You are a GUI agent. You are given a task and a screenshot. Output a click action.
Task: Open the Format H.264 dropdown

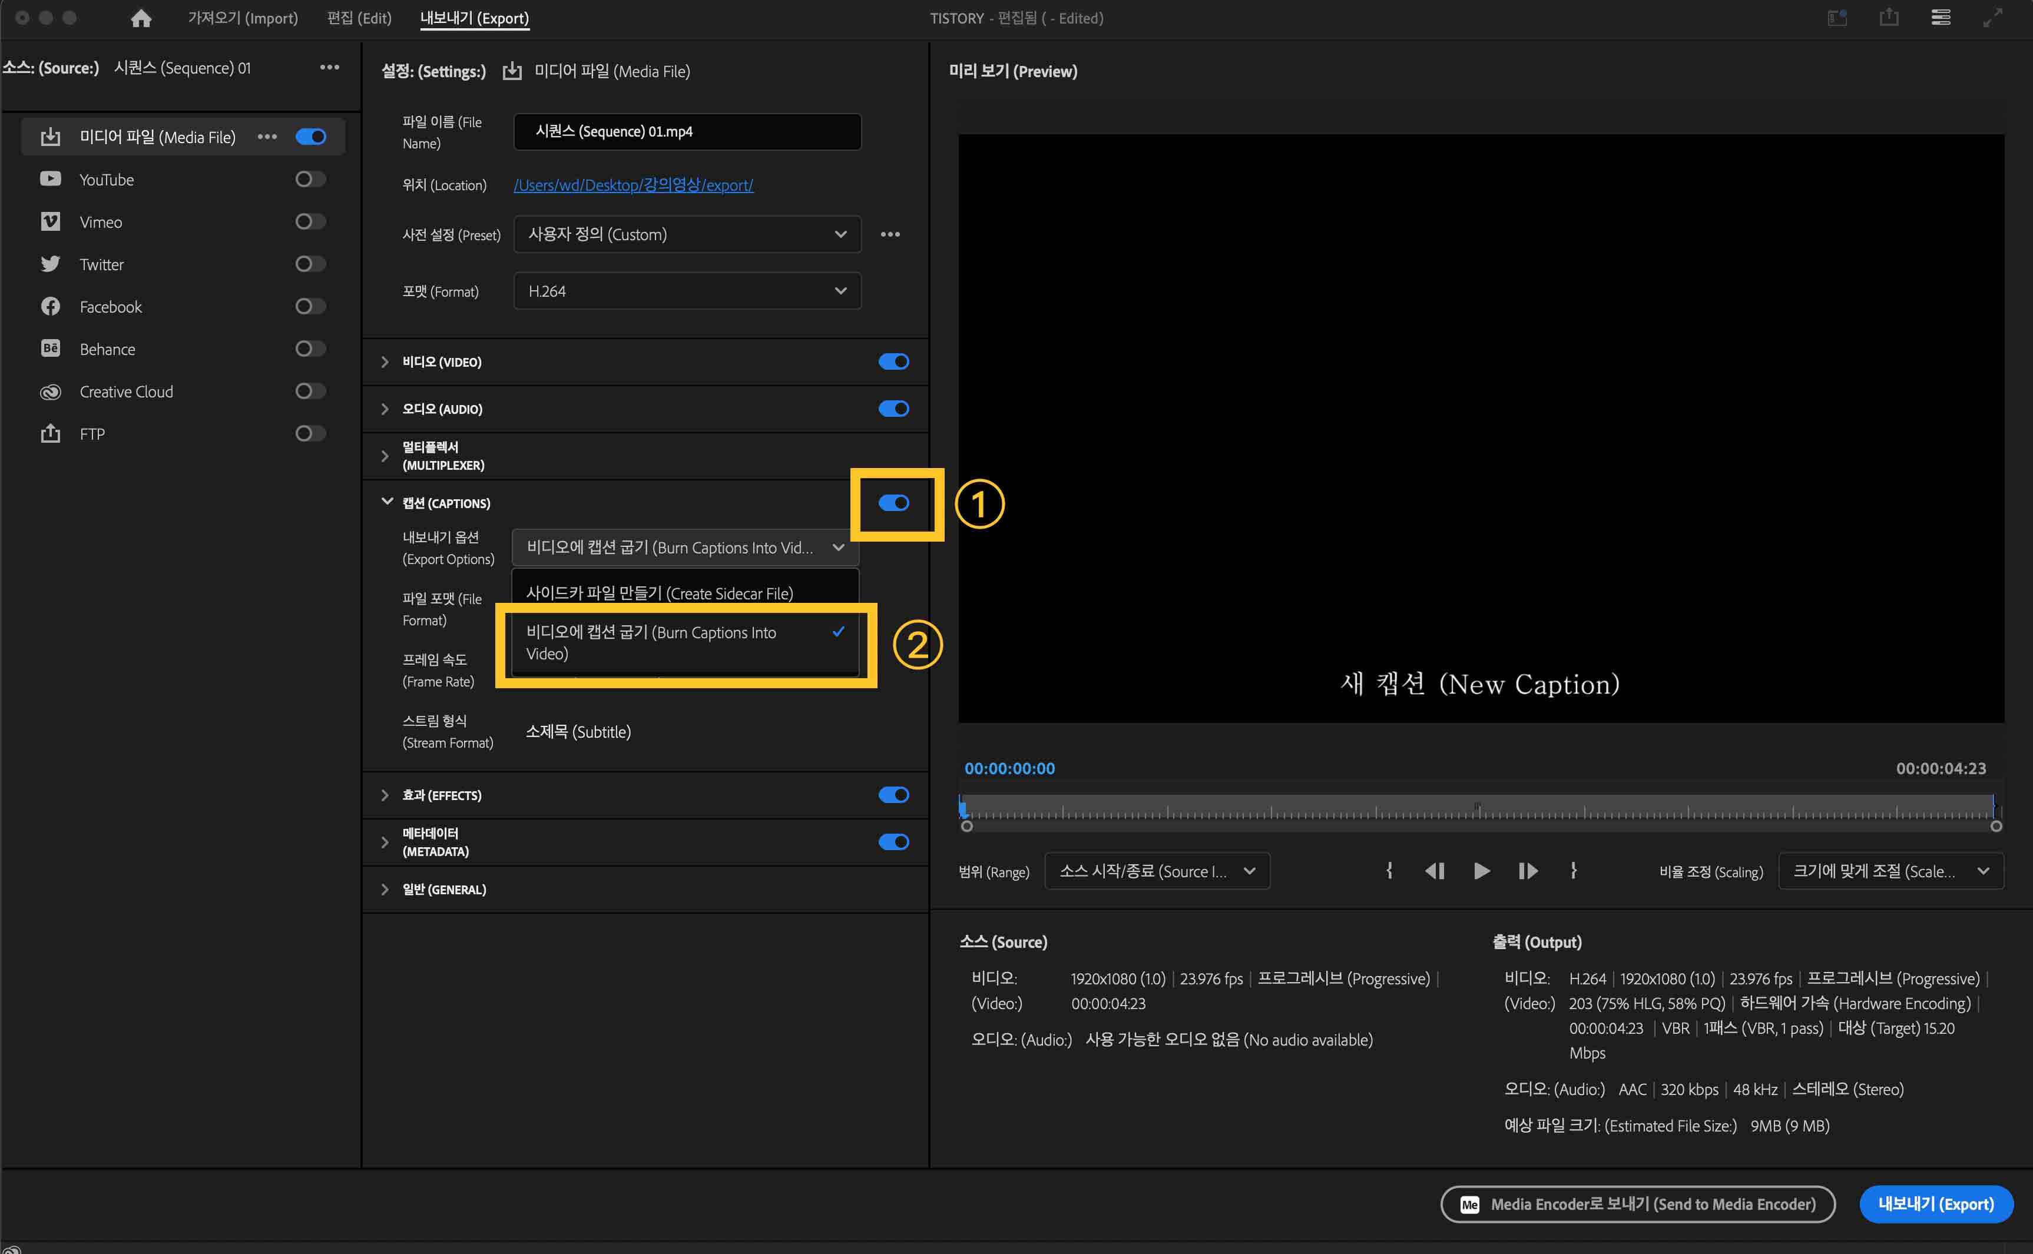[687, 291]
